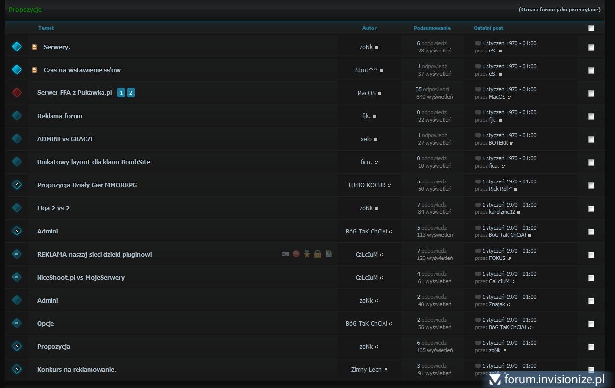Screen dimensions: 615x388
Task: Open the ADMINI vs GRACZE topic
Action: [65, 139]
